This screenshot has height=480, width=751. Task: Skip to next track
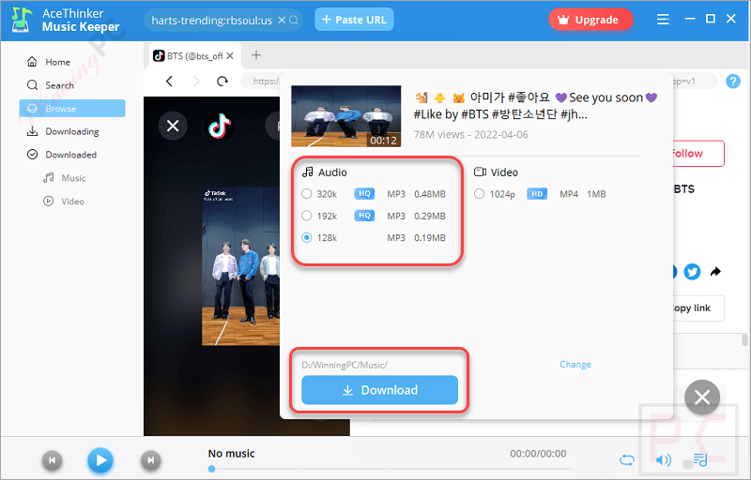(150, 460)
